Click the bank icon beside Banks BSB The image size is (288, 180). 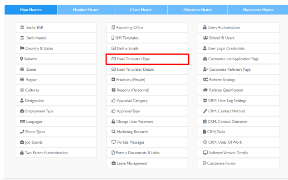[22, 27]
